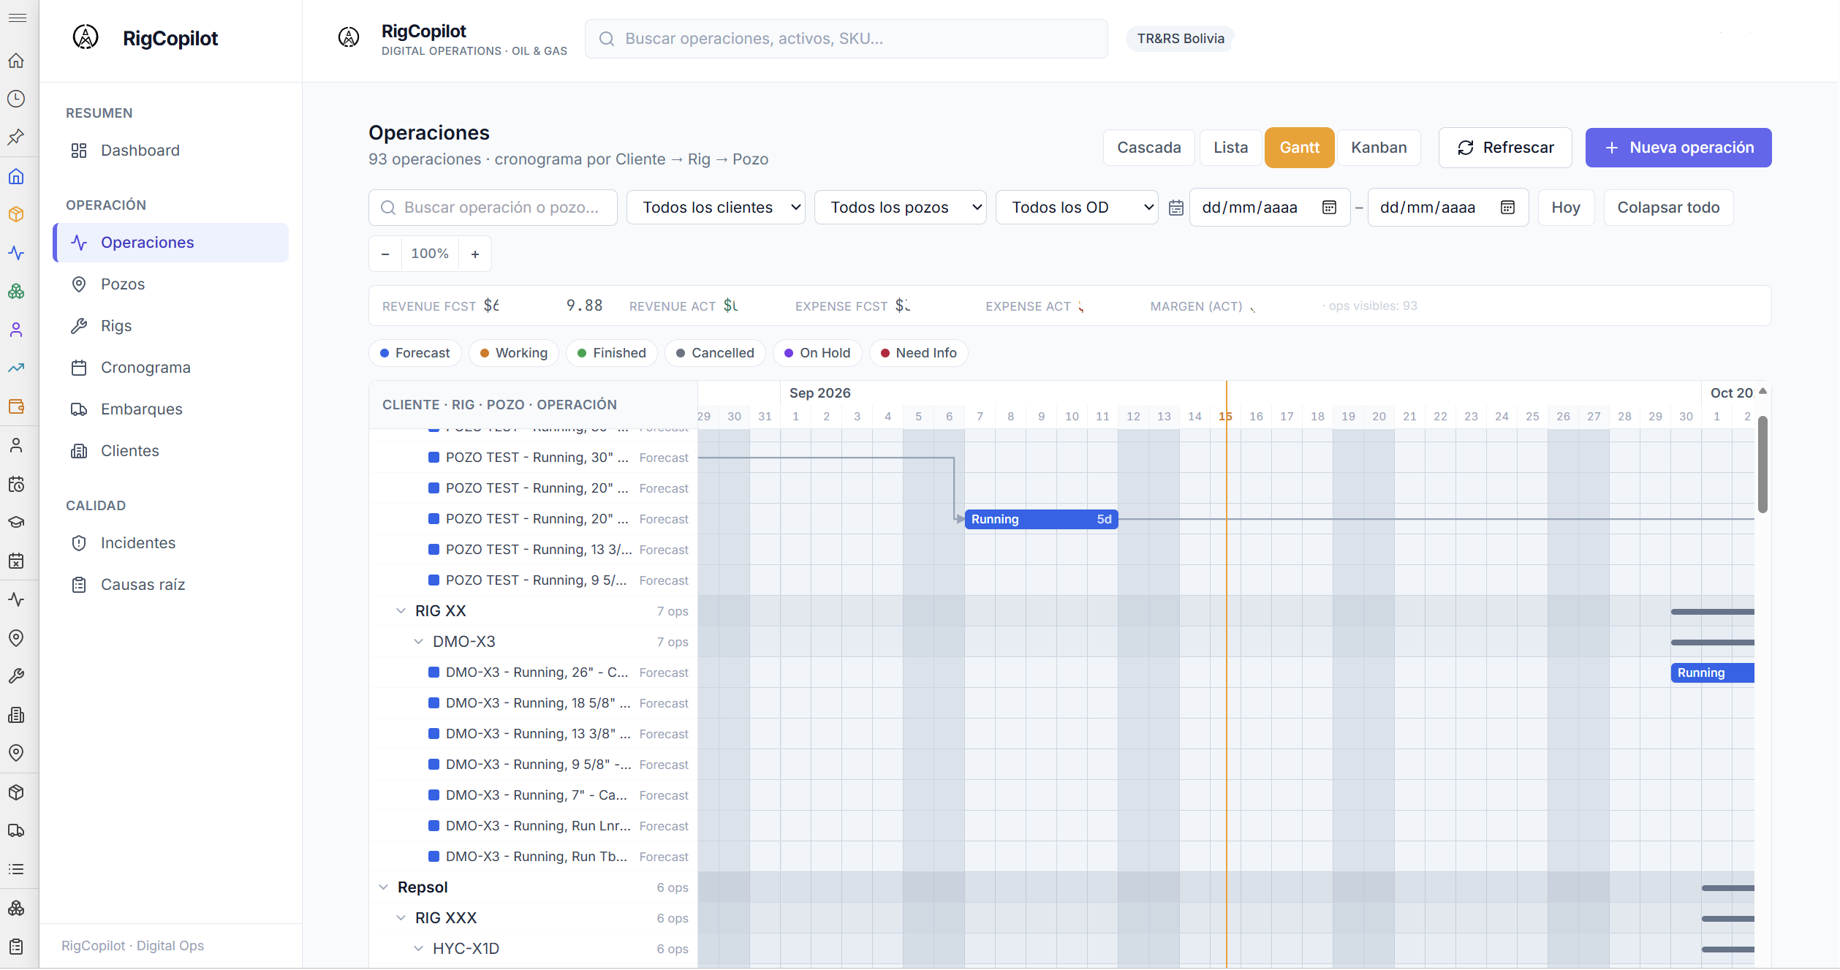Toggle the Working status filter chip
This screenshot has width=1840, height=970.
pos(514,353)
